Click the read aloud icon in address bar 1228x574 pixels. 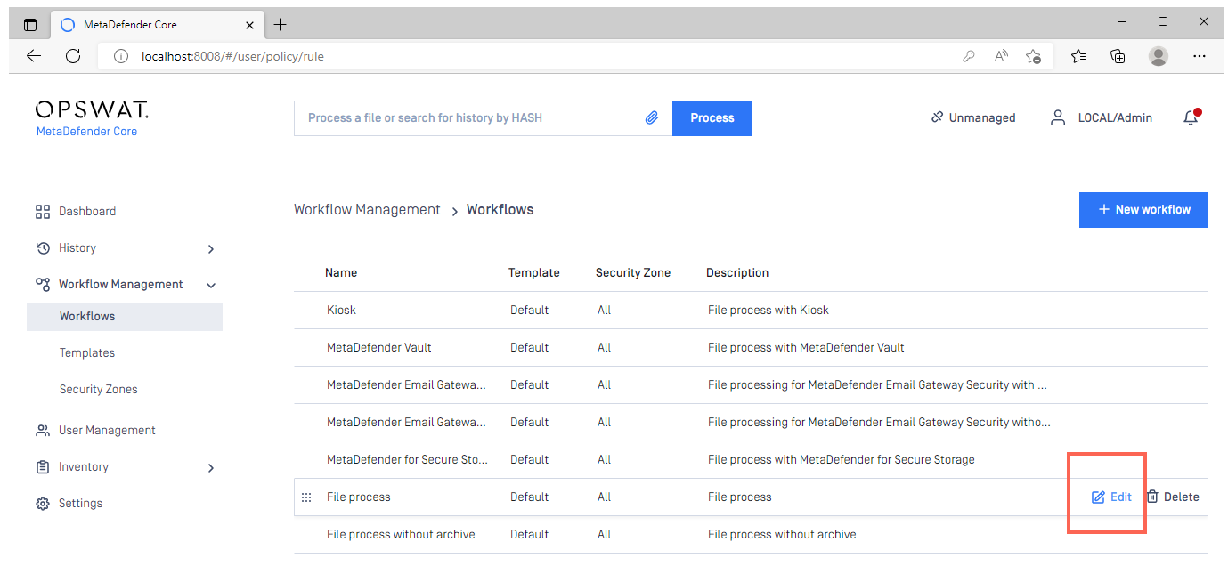[1001, 56]
